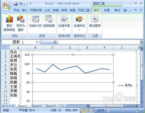
Task: Click the Select All corner button
Action: pos(6,48)
